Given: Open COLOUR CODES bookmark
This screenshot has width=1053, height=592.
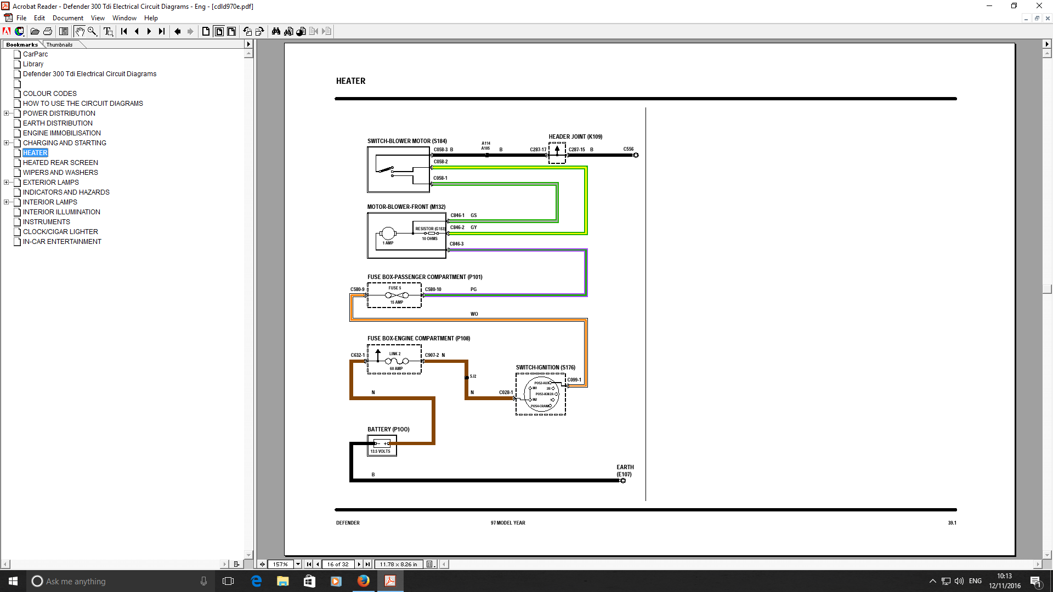Looking at the screenshot, I should click(x=50, y=94).
